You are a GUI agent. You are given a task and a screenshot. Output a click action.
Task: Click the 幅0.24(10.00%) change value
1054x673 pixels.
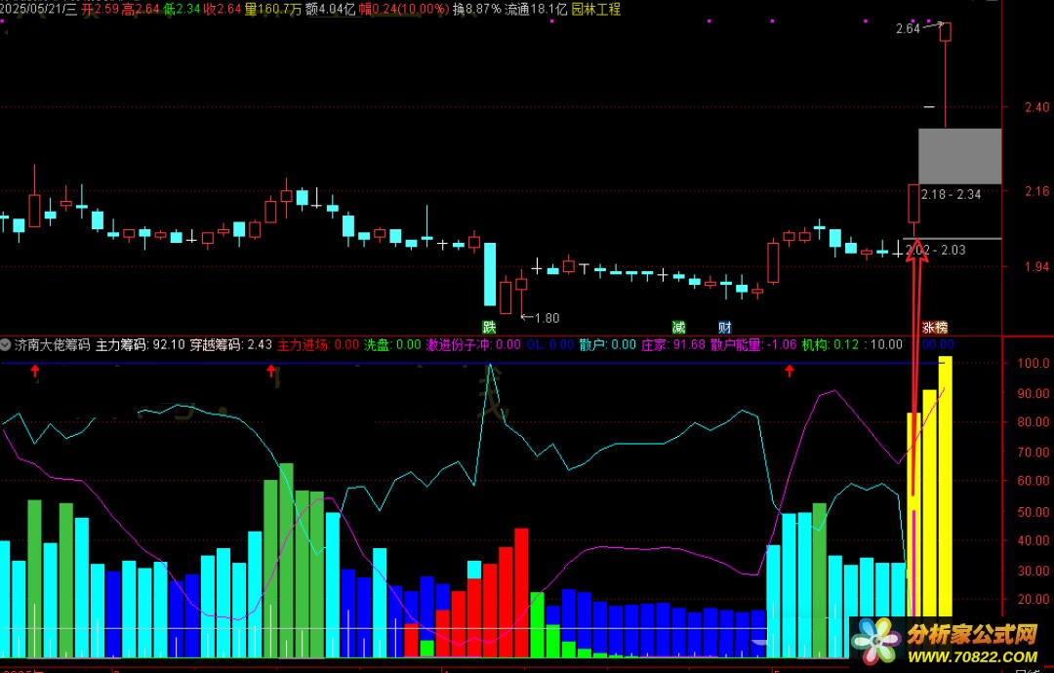[x=404, y=9]
